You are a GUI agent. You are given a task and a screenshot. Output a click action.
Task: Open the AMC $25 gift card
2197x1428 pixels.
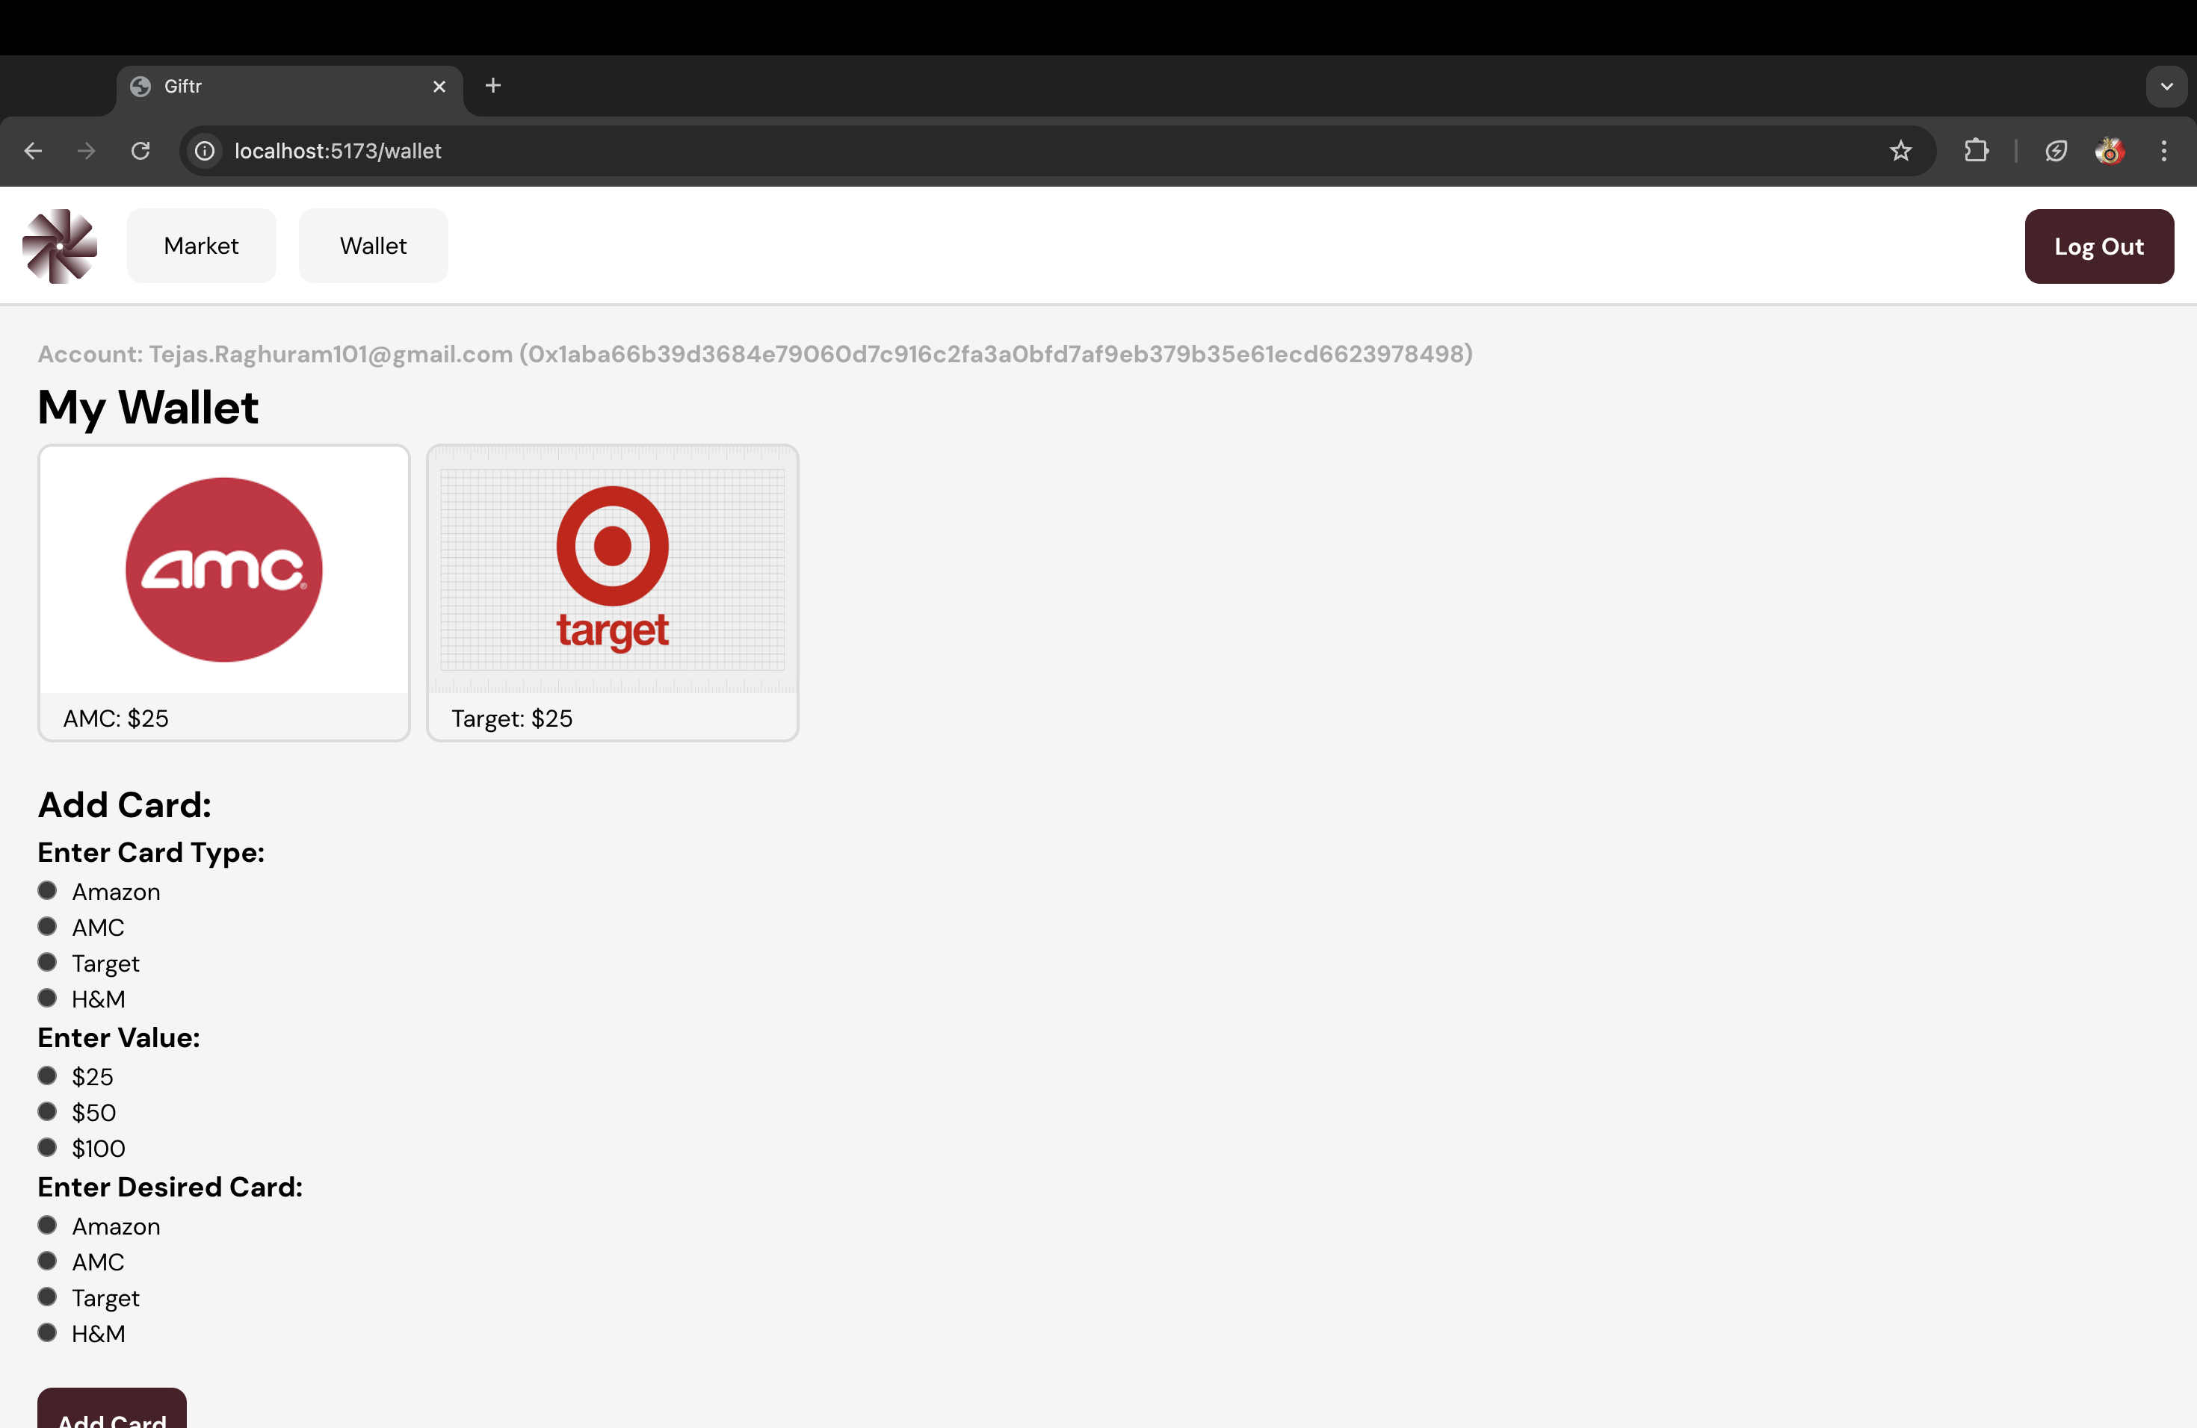pos(224,592)
